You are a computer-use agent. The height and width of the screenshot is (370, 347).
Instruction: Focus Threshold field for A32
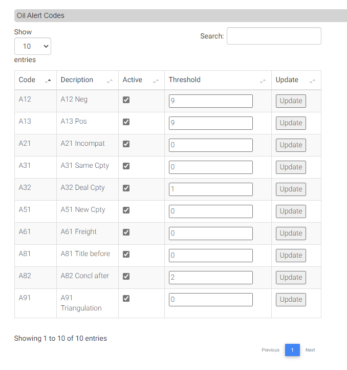[211, 189]
